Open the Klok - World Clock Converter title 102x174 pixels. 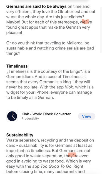pyautogui.click(x=46, y=114)
